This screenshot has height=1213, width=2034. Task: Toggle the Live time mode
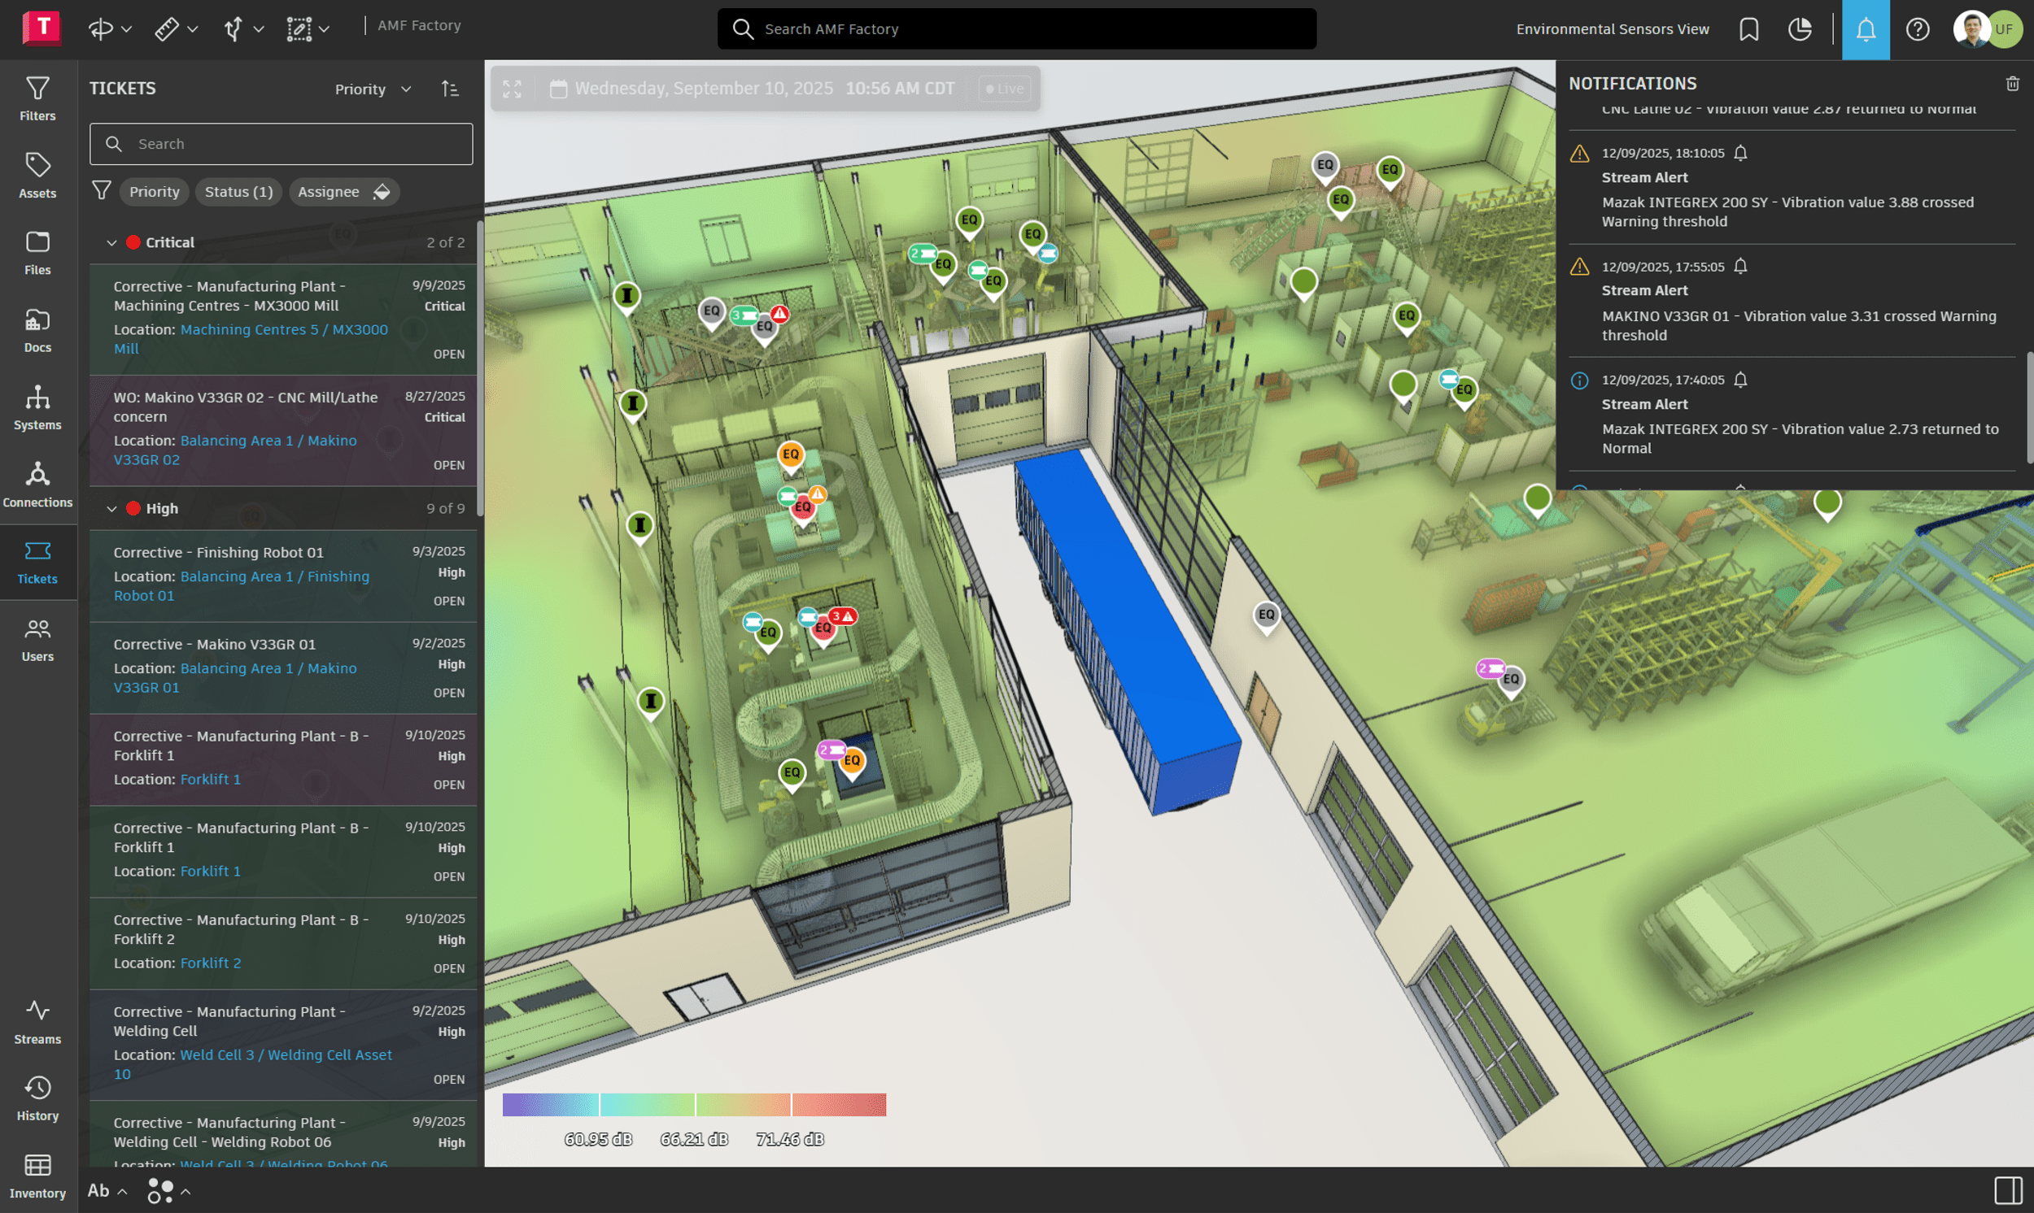1004,89
